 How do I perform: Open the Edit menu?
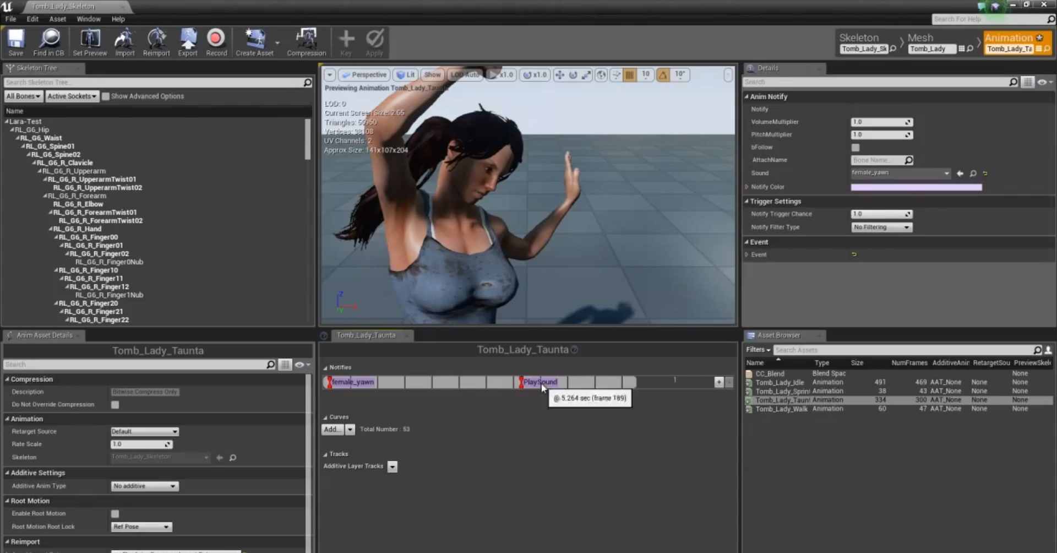[32, 19]
